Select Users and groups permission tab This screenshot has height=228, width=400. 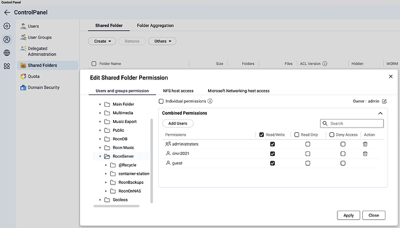[x=122, y=91]
